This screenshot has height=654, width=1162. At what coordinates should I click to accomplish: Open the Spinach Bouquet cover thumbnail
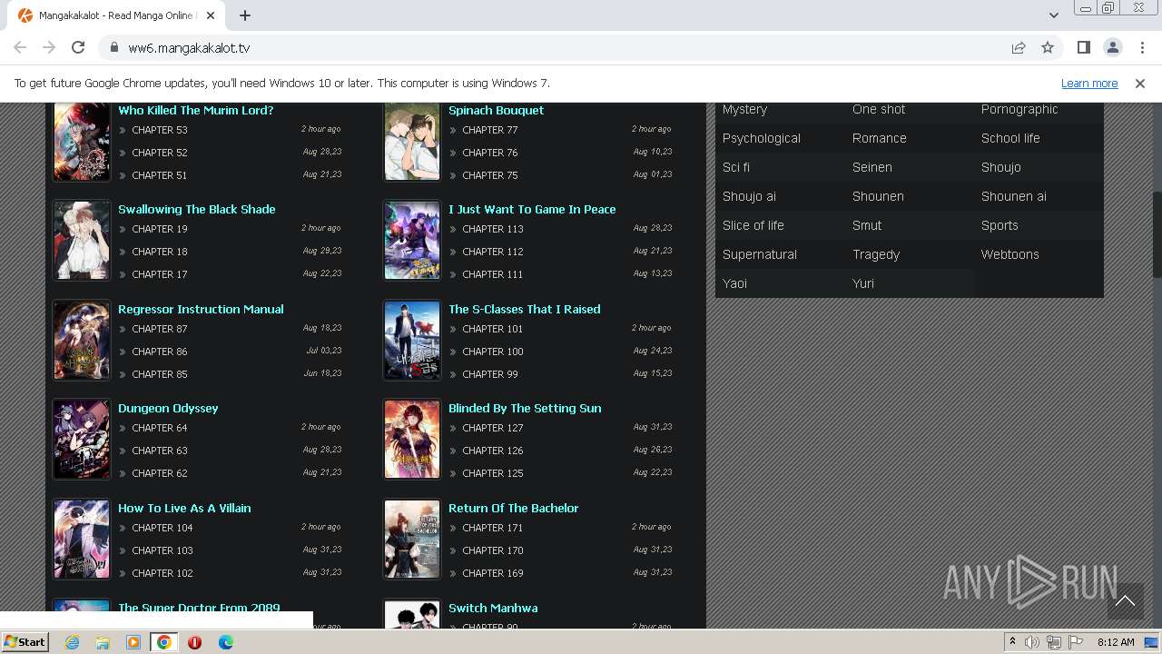click(x=412, y=141)
